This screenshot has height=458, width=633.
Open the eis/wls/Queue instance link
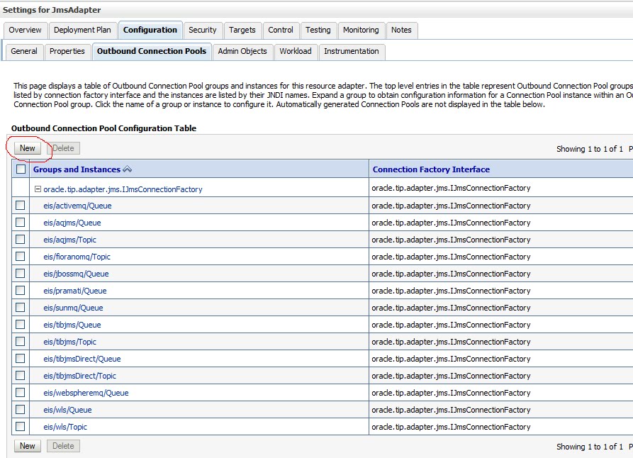pos(67,410)
